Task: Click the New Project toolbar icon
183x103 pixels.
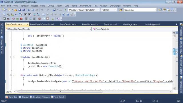Action: click(x=4, y=10)
